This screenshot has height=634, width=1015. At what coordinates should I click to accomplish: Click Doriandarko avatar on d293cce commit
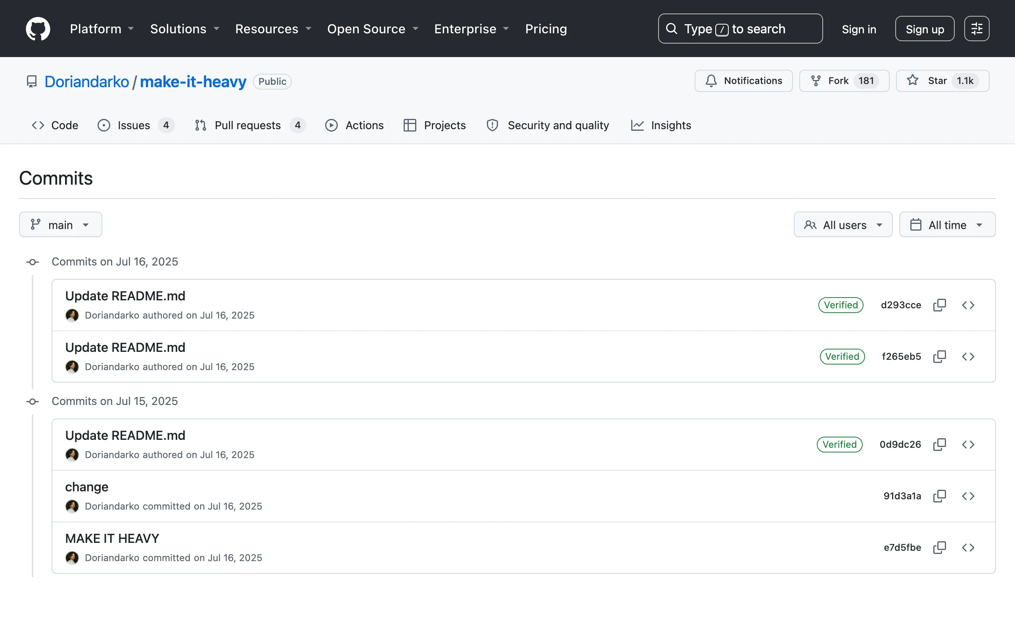tap(72, 315)
